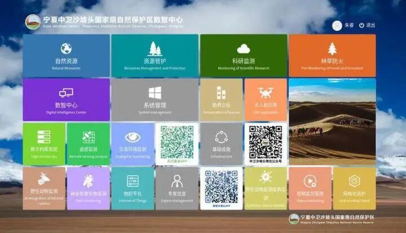Viewport: 406px width, 233px height.
Task: Open the 专家信息 Expert management tile
Action: tap(177, 189)
